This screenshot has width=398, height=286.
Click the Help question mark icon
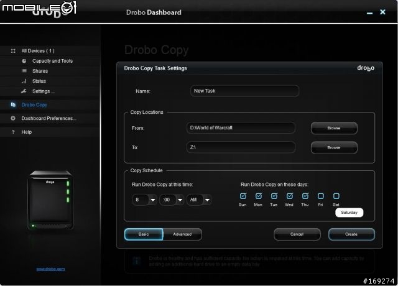click(13, 132)
